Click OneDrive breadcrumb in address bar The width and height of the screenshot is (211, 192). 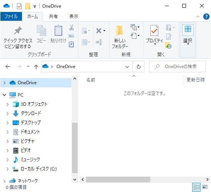point(66,67)
